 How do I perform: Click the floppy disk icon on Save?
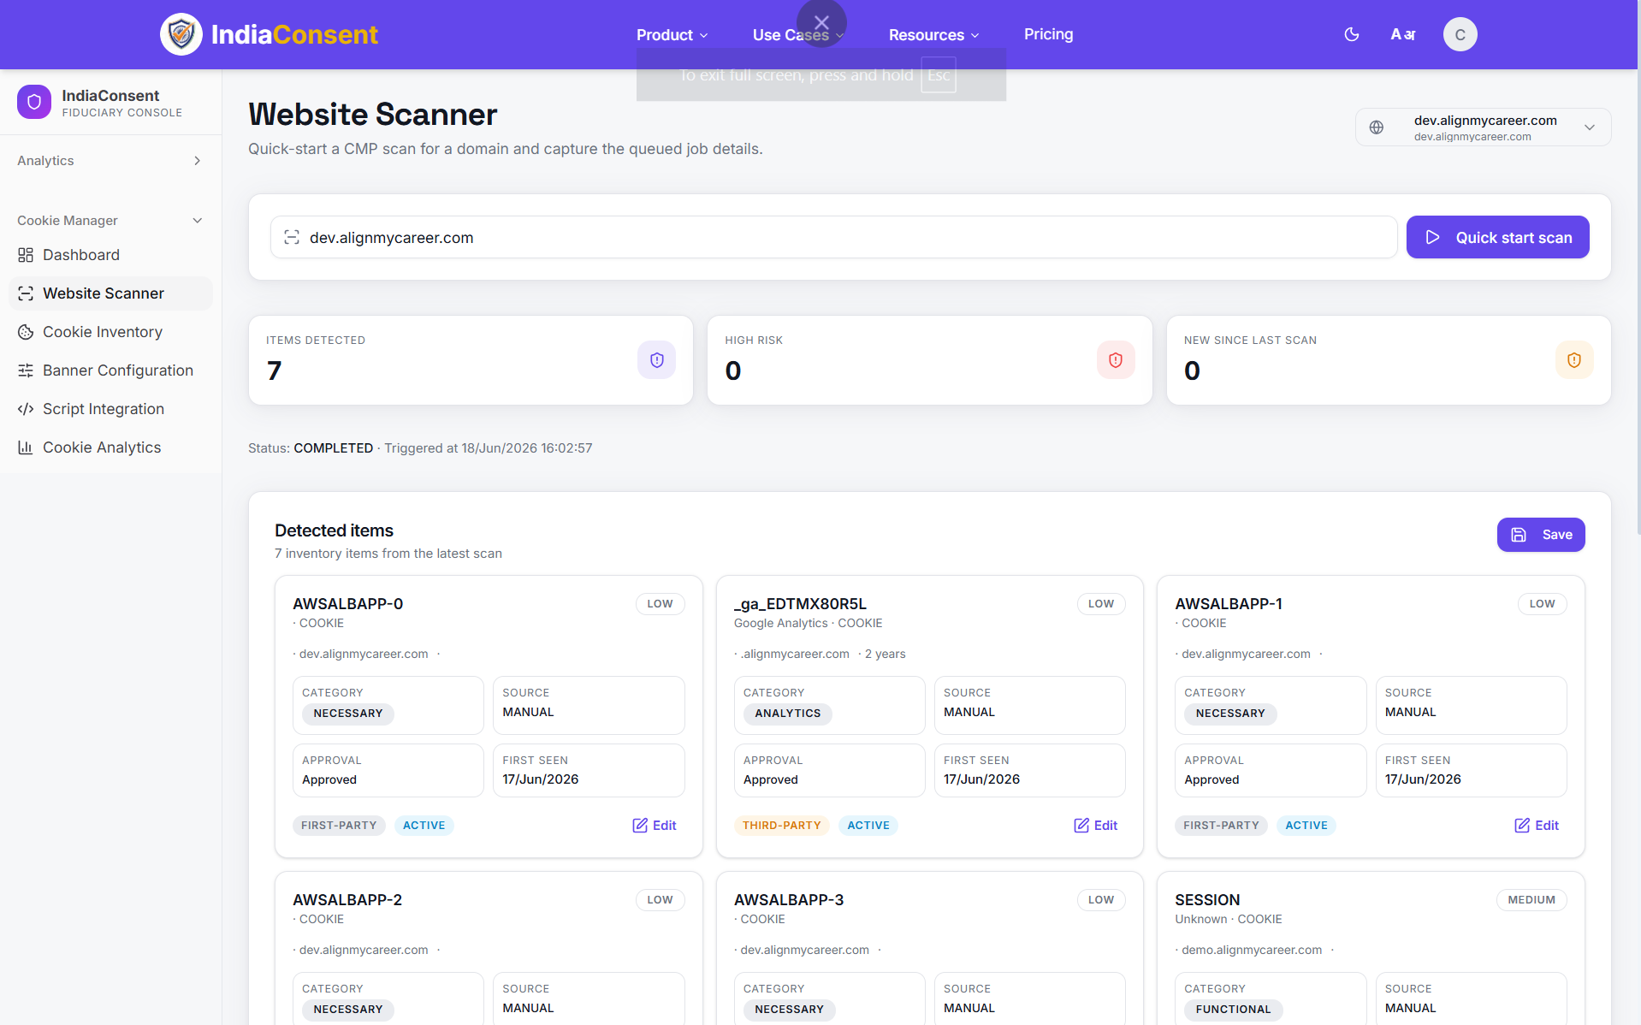1519,535
